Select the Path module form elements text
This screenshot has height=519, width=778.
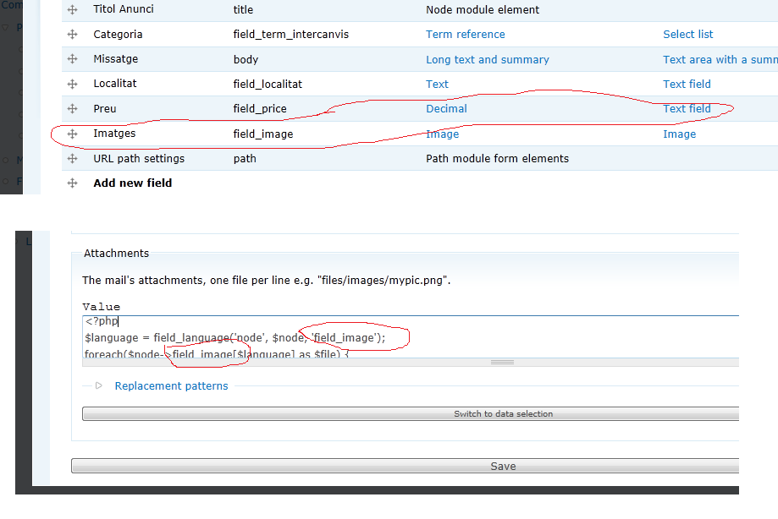coord(497,158)
